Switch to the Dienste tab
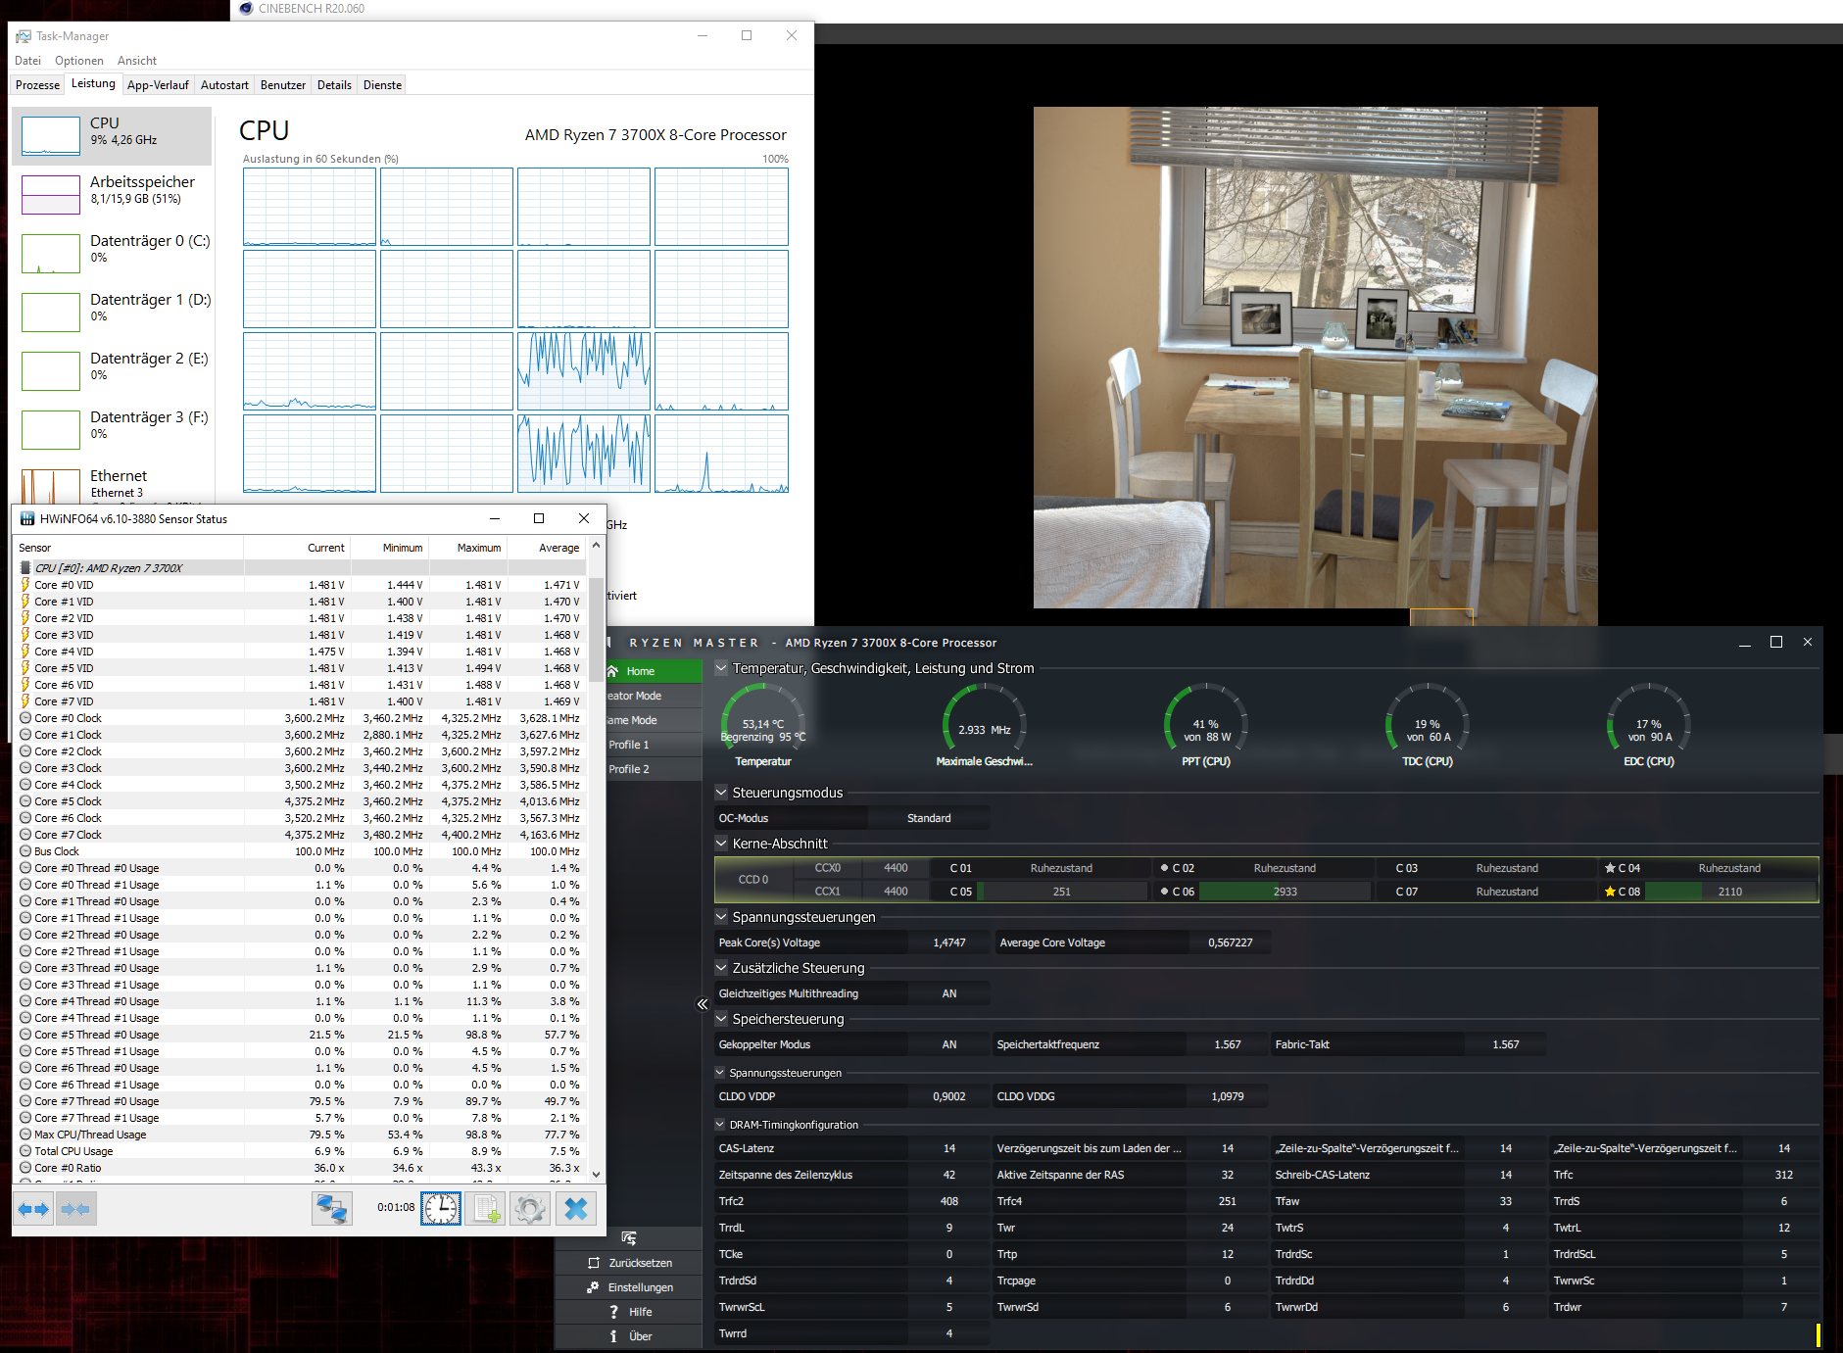Image resolution: width=1843 pixels, height=1353 pixels. [x=382, y=85]
